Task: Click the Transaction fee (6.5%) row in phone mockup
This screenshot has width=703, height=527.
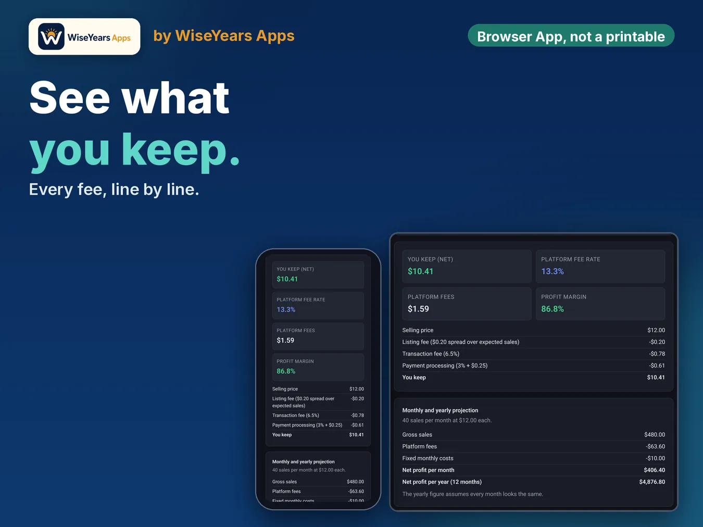Action: coord(318,416)
